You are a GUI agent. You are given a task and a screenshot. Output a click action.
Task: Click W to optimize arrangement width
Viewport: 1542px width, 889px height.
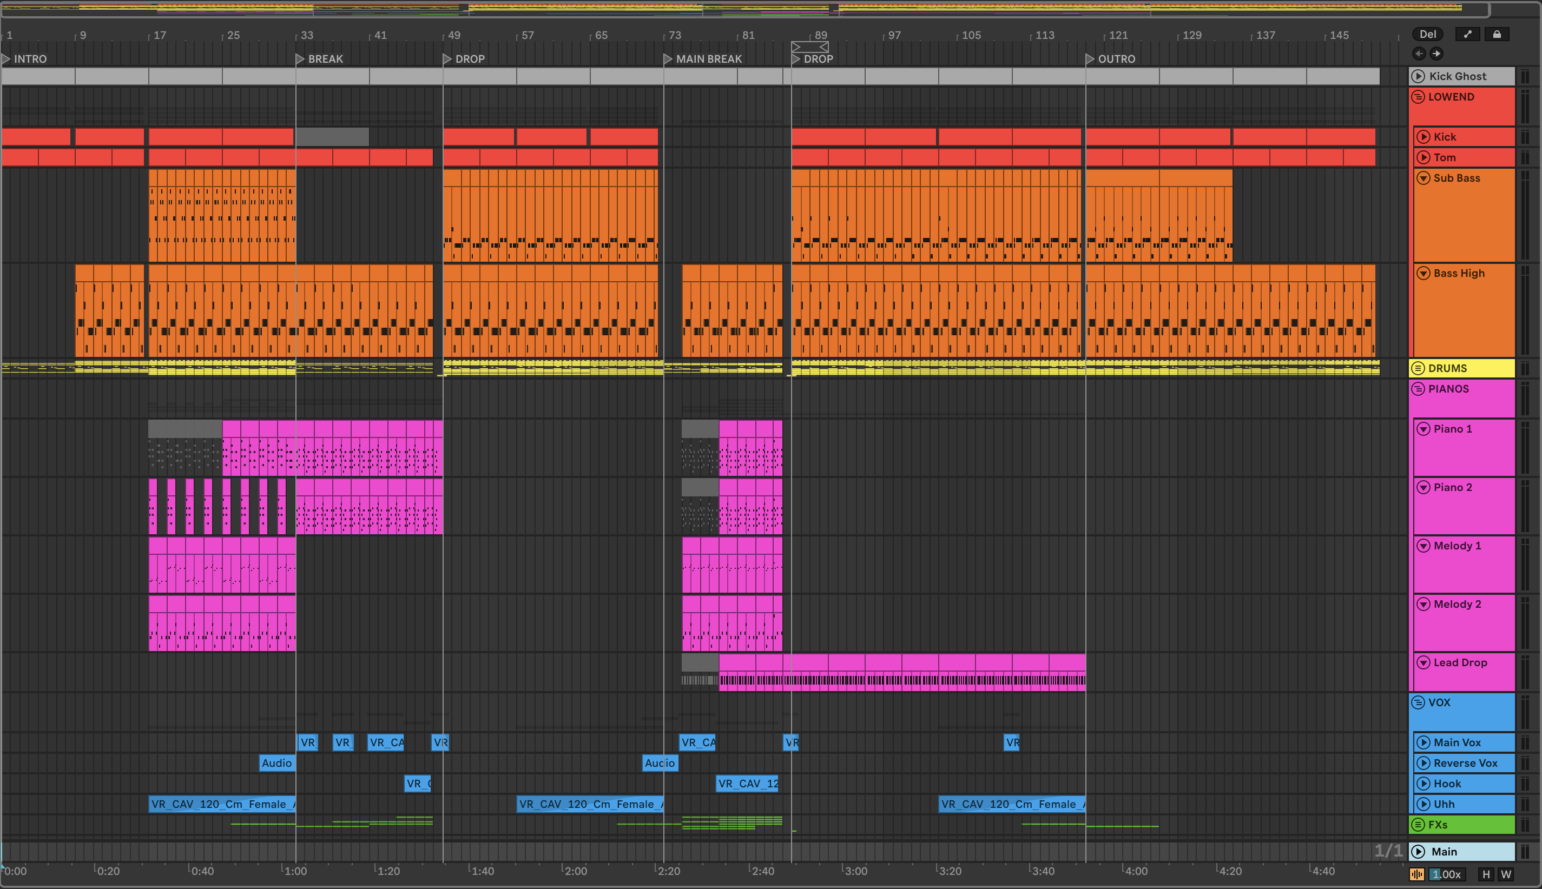pos(1506,874)
